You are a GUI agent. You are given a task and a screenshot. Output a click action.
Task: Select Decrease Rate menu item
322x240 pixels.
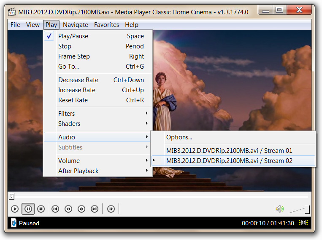[x=98, y=80]
